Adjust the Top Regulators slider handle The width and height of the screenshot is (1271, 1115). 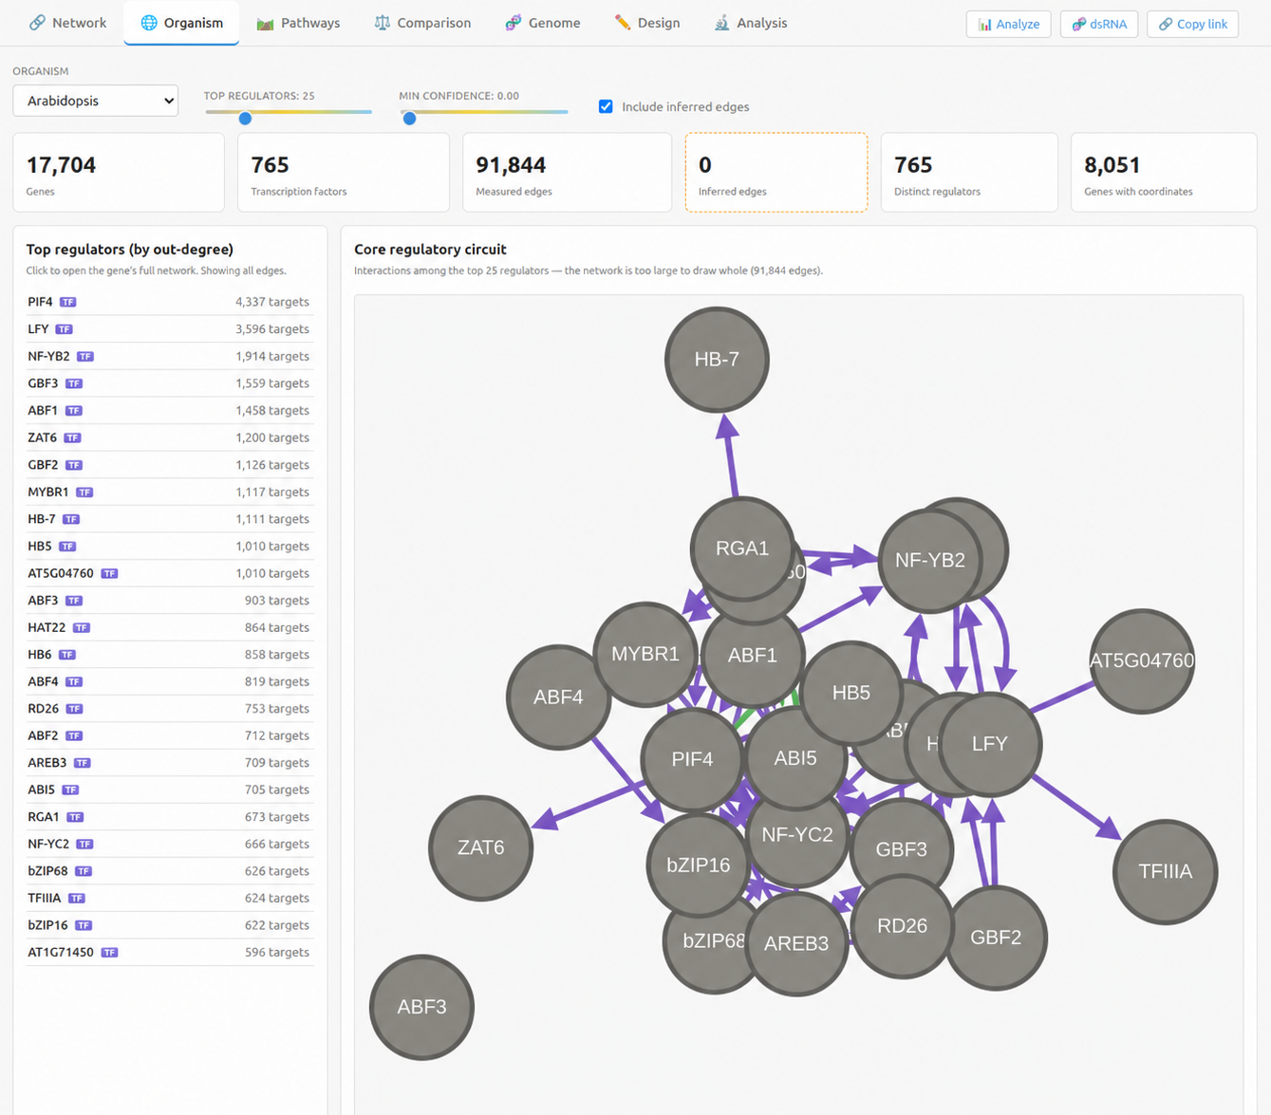coord(245,118)
